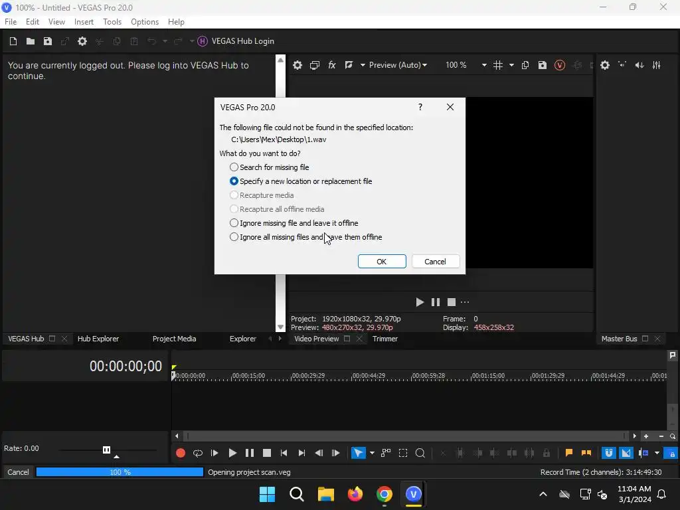Expand the undo history dropdown arrow
Viewport: 680px width, 510px height.
click(x=165, y=41)
